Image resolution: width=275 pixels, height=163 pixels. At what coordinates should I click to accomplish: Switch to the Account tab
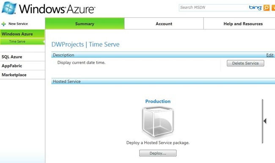[x=164, y=24]
